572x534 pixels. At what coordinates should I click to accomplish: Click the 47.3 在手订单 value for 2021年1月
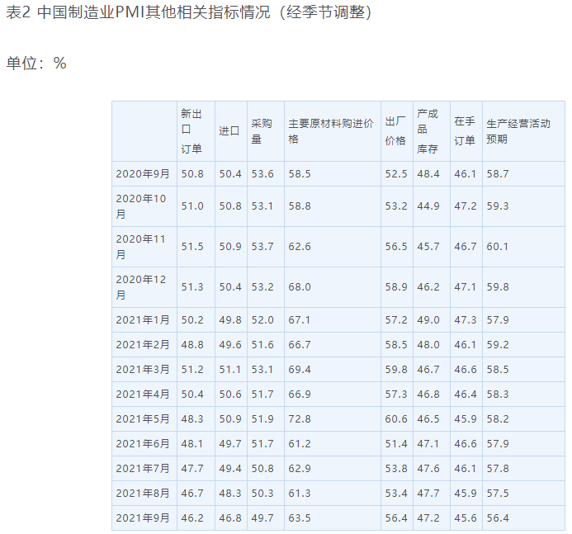point(466,320)
